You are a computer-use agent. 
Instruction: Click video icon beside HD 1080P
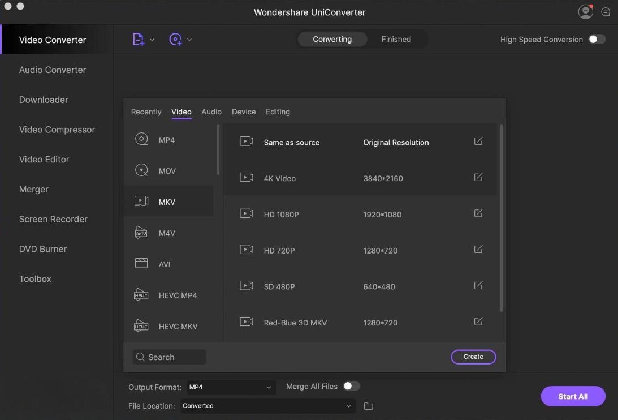[x=247, y=213]
